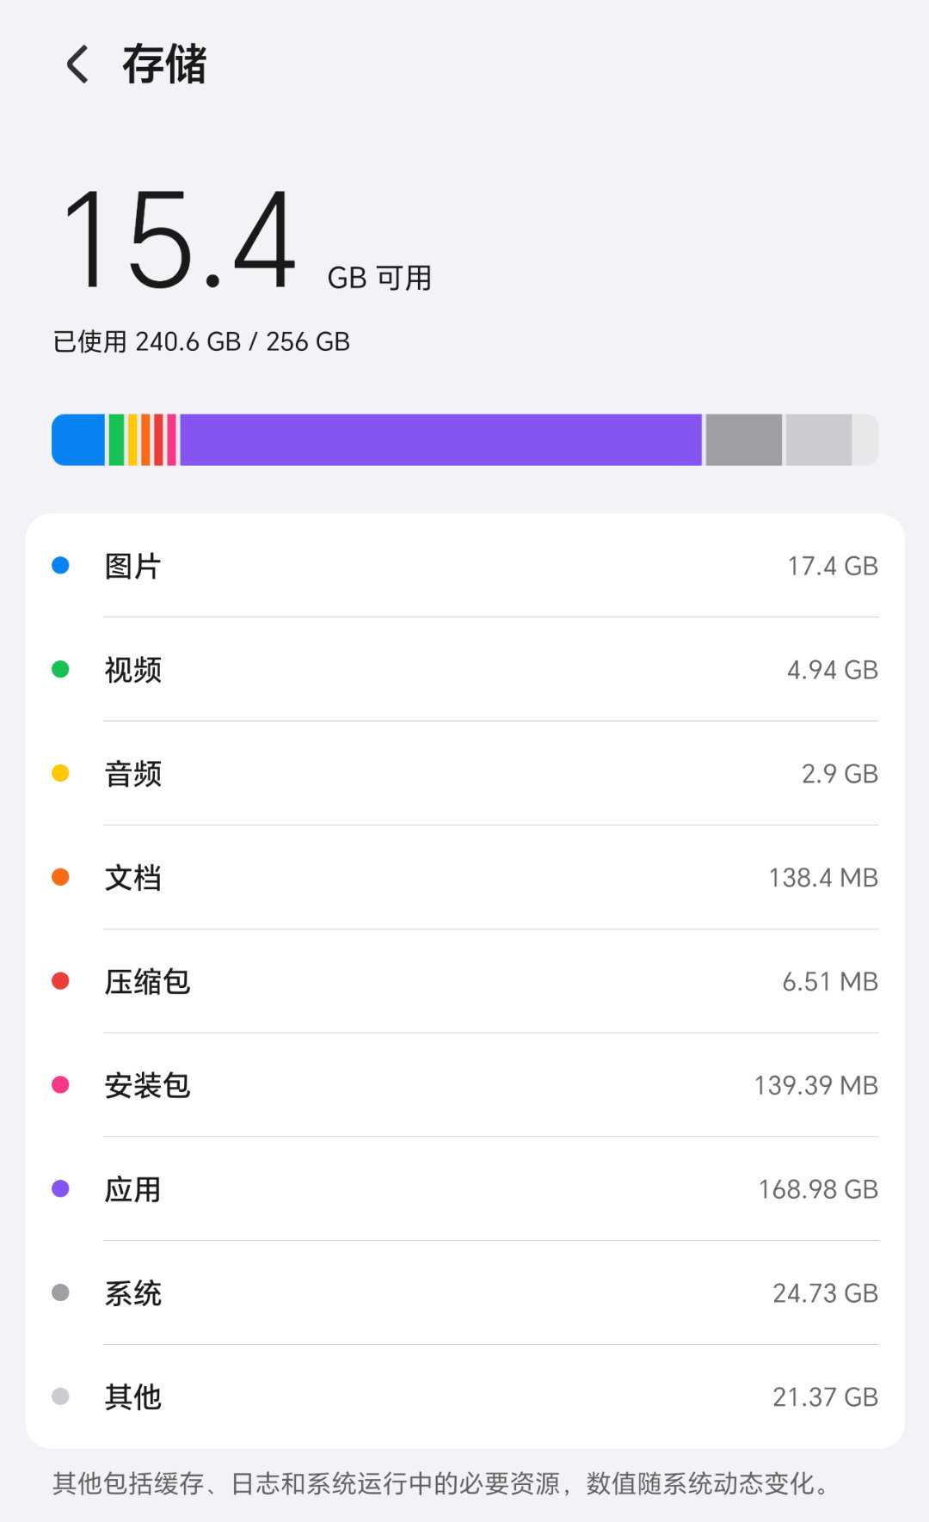Tap the 15.4 GB 可用 headline

point(246,241)
